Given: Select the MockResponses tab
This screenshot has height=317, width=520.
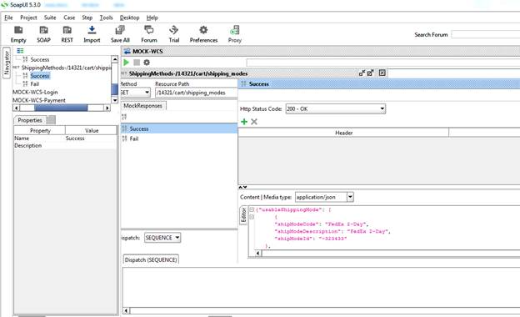Looking at the screenshot, I should [143, 106].
